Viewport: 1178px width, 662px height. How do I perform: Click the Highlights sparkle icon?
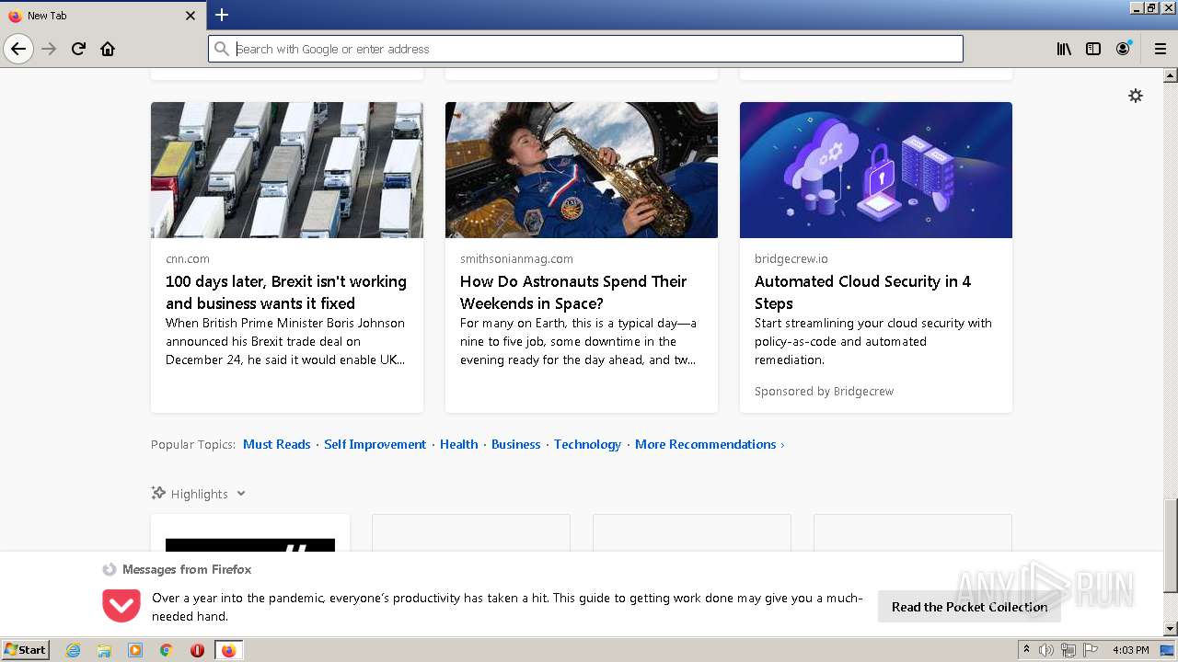[158, 493]
